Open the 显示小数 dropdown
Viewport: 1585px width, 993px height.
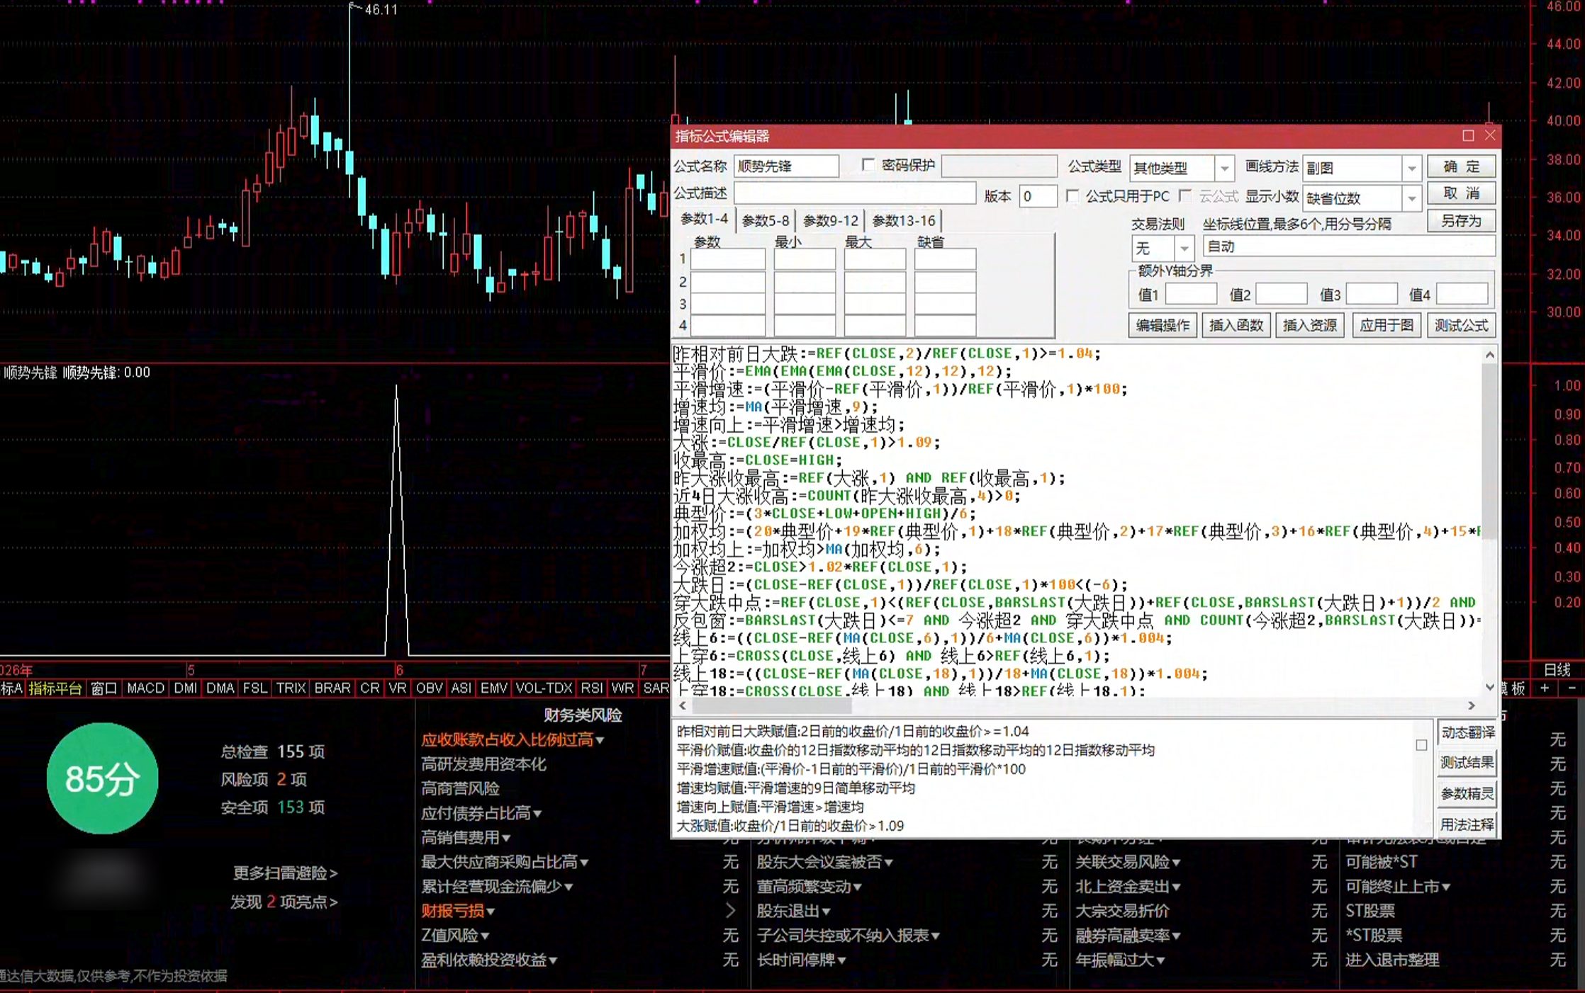[x=1411, y=198]
